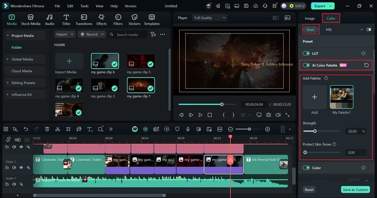
Task: Open the Edit menu
Action: tap(70, 6)
